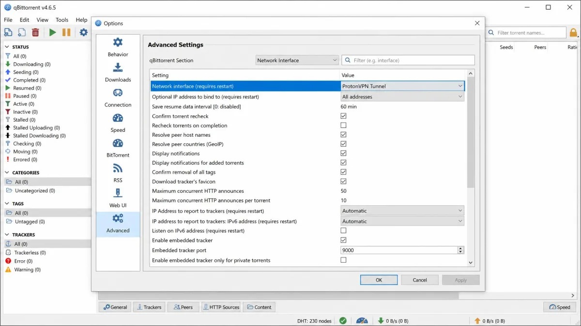Open the BitTorrent settings page icon
Image resolution: width=581 pixels, height=326 pixels.
[118, 143]
